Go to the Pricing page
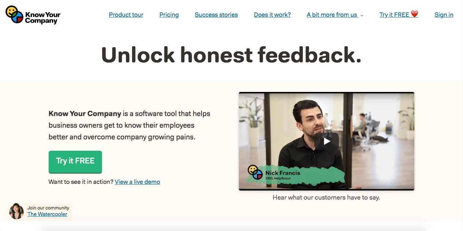 (169, 15)
